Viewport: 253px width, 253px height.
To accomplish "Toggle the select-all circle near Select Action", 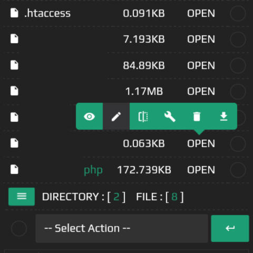I will coord(19,228).
